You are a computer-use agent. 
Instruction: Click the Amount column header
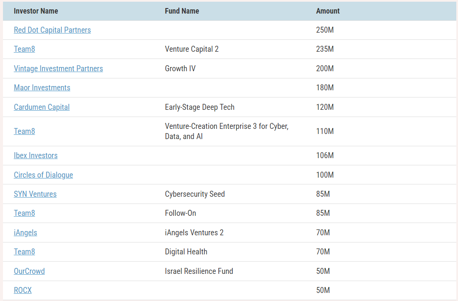(x=328, y=11)
